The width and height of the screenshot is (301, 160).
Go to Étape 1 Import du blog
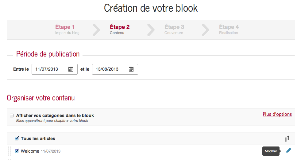(67, 29)
